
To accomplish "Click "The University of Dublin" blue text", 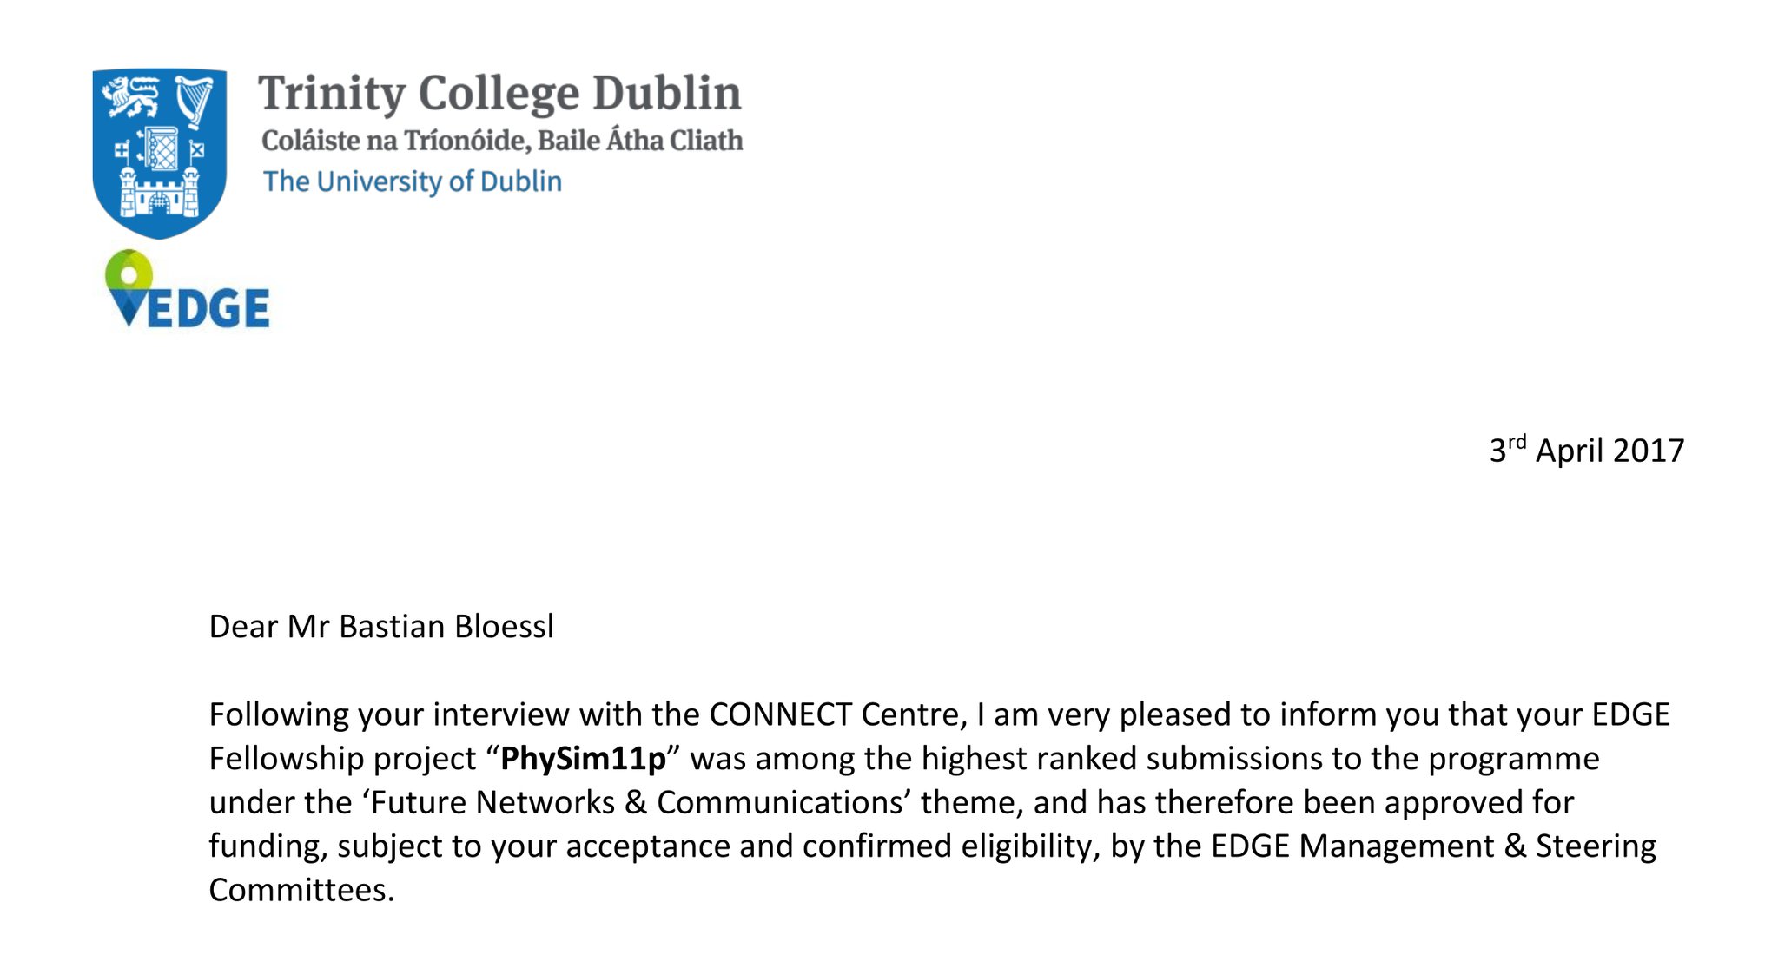I will (x=413, y=181).
